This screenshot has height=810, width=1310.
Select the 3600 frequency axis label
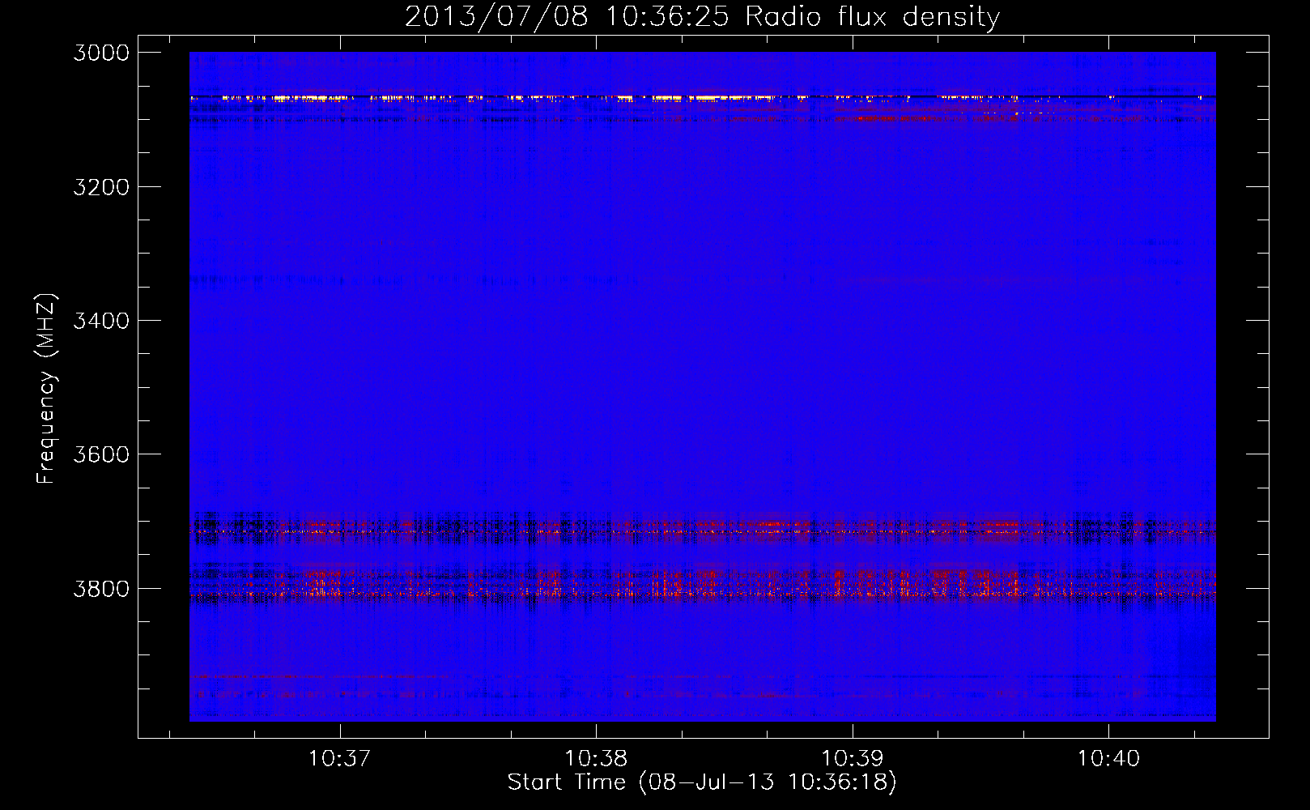tap(101, 454)
